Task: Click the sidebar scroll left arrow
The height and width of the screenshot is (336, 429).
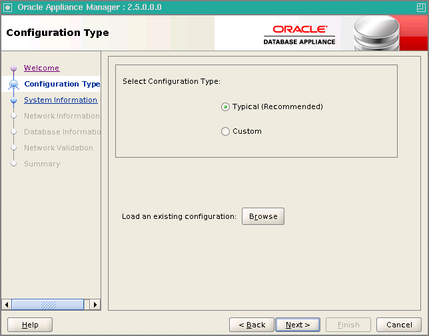Action: [7, 304]
